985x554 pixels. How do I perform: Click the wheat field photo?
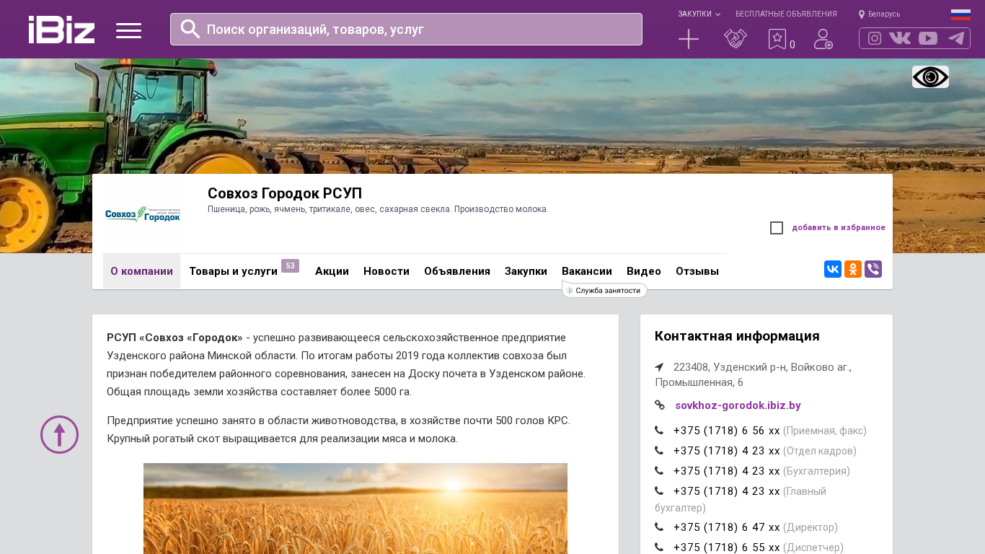[x=355, y=509]
